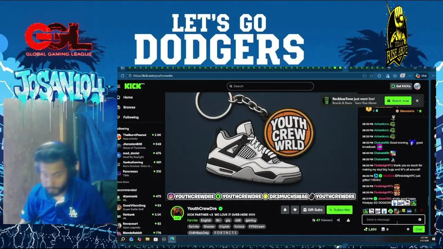Toggle the notification bell for YouthCrewDre

point(285,210)
